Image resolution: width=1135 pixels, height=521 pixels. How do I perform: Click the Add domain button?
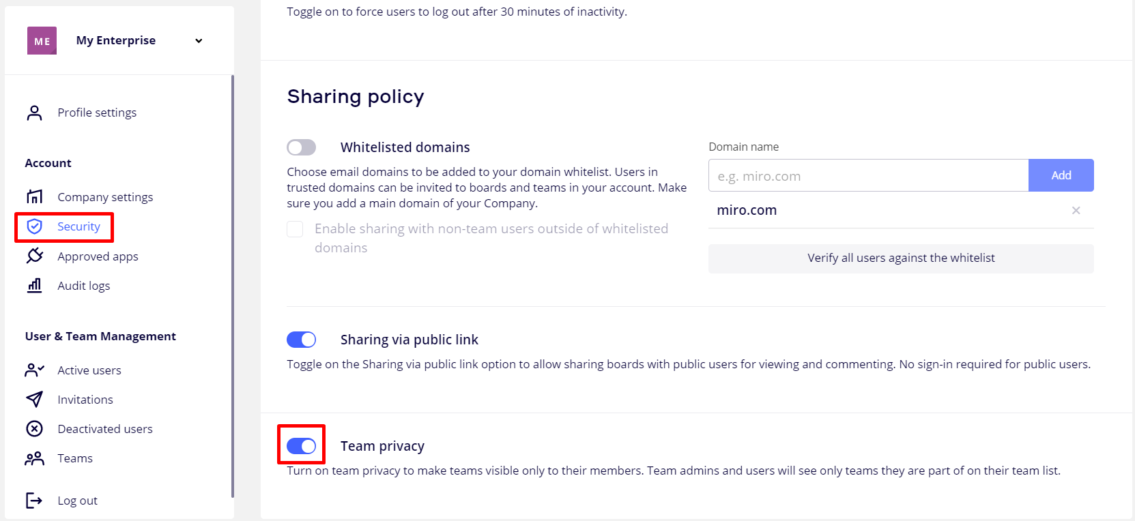(1061, 175)
